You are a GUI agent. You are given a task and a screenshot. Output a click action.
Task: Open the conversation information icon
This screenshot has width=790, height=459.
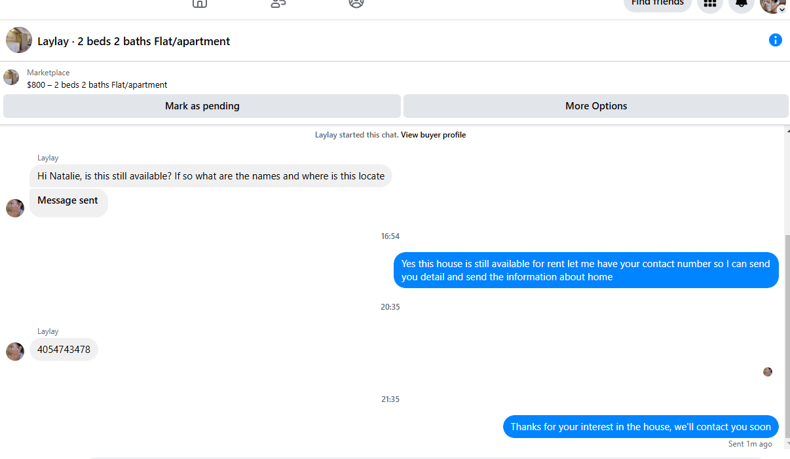tap(776, 41)
